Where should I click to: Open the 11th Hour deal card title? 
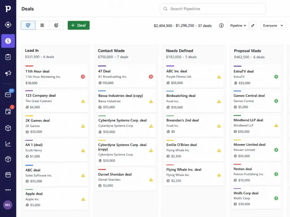tap(37, 71)
